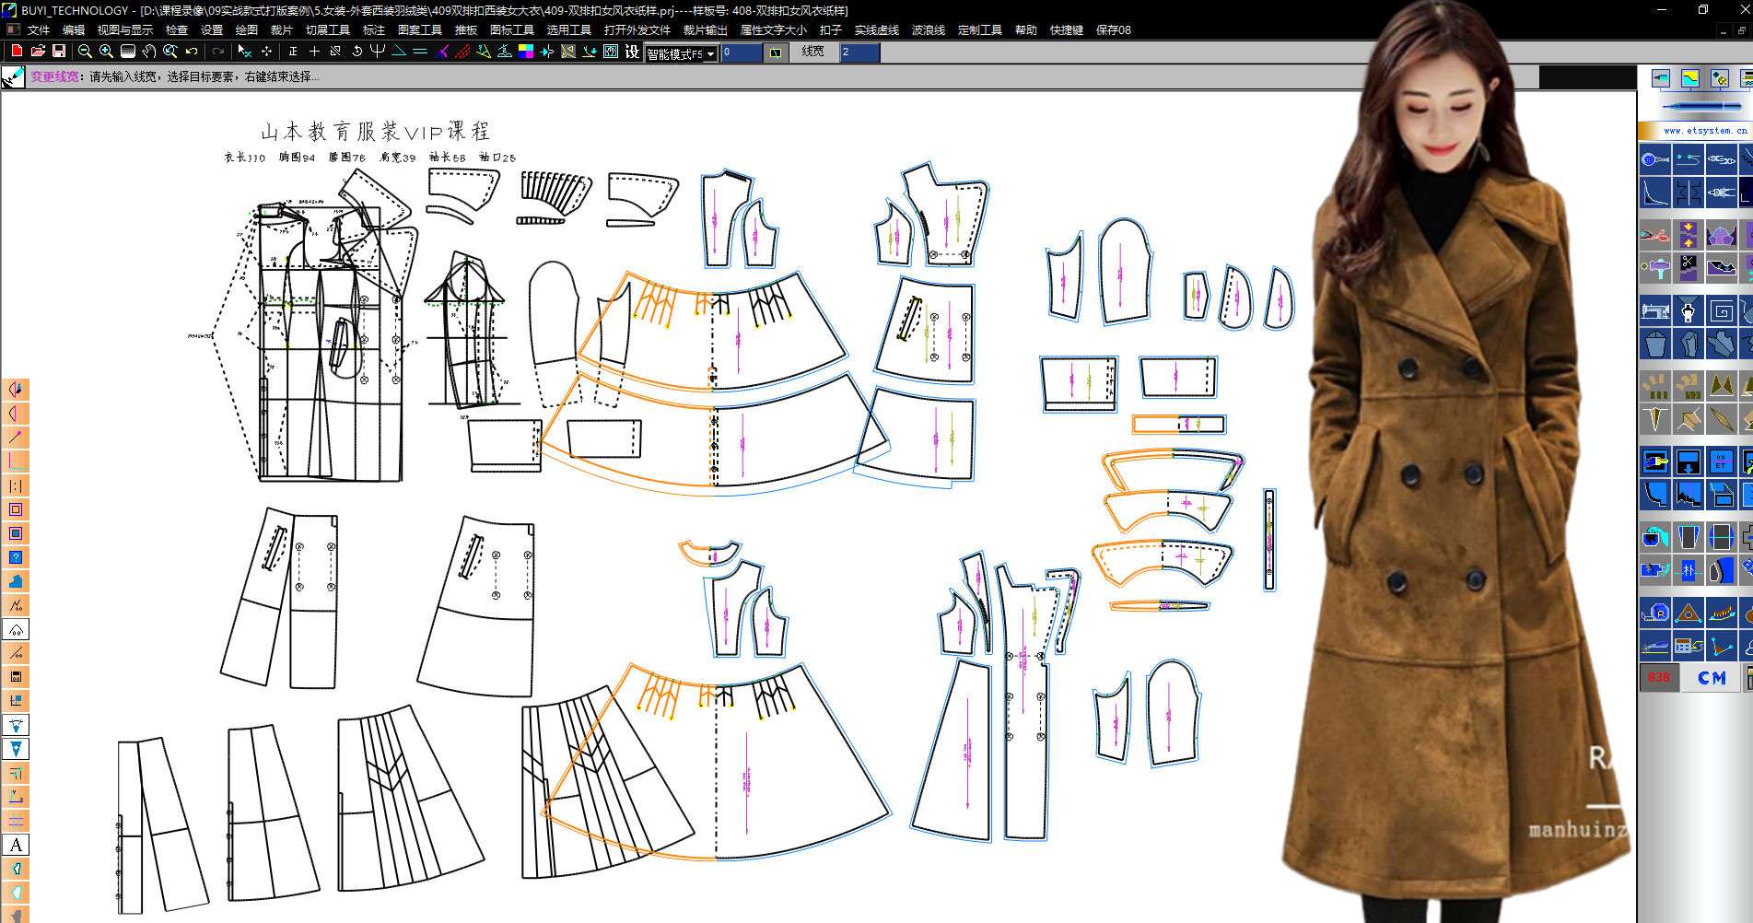Click the sewing machine icon
This screenshot has width=1753, height=923.
[1654, 311]
